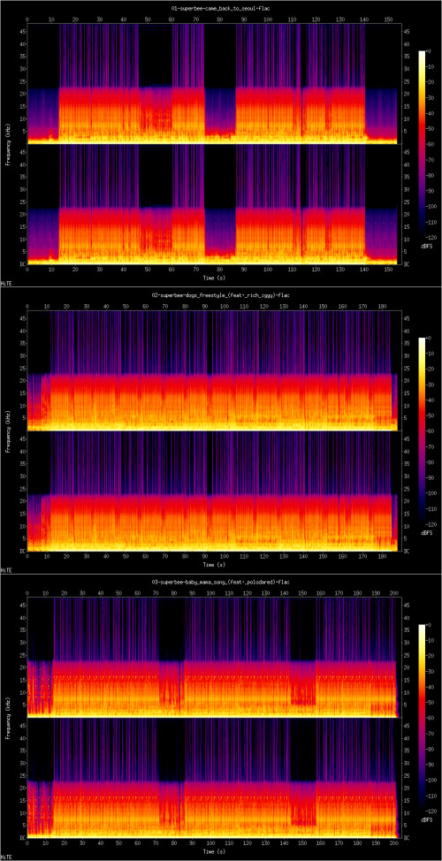This screenshot has width=442, height=861.
Task: Click the 03-superbee-baby_mama_song title
Action: click(x=220, y=582)
